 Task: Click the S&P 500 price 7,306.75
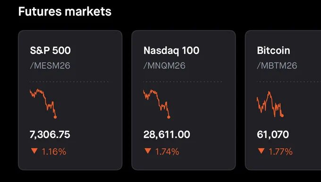pos(50,134)
